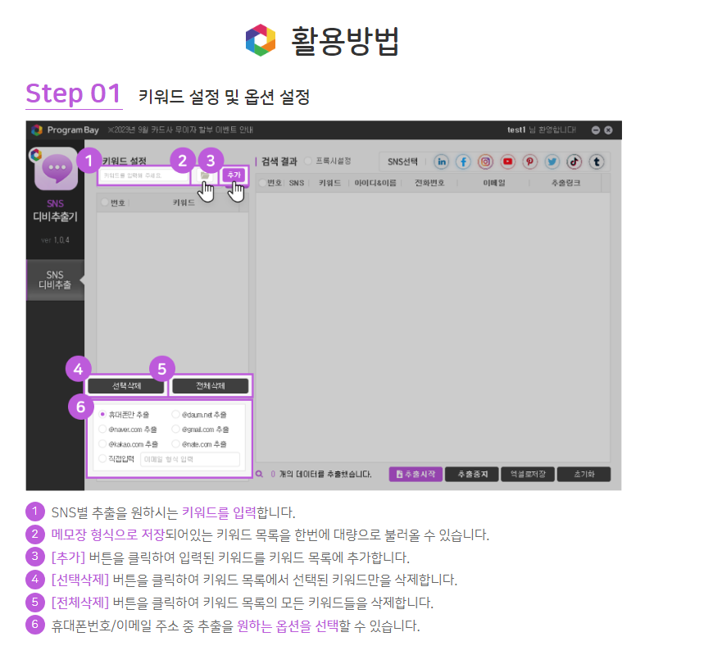
Task: Select the LinkedIn SNS icon
Action: 442,161
